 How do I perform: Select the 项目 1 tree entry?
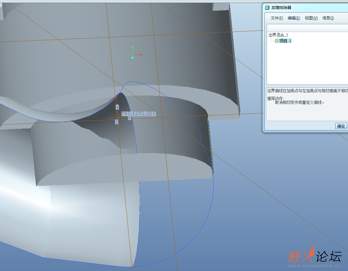[x=285, y=41]
